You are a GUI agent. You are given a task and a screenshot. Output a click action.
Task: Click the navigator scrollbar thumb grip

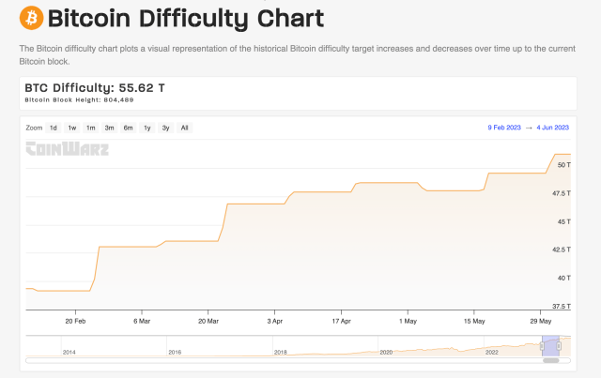coord(551,360)
